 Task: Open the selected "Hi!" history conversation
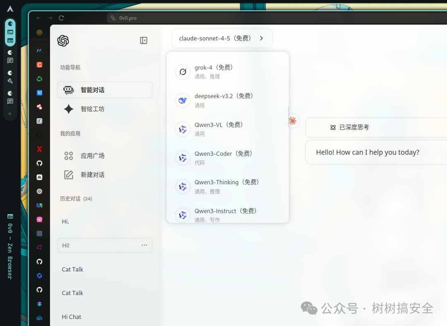click(x=105, y=245)
